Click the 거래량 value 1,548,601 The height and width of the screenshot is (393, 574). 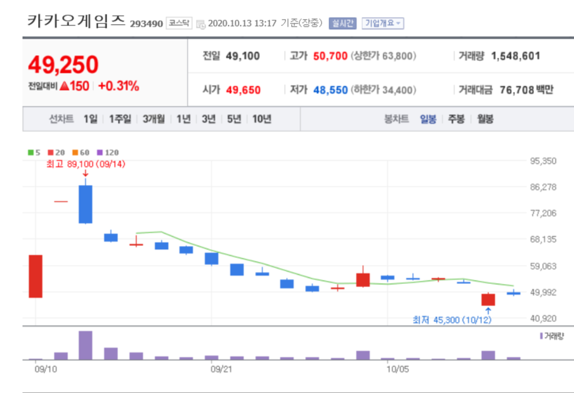pos(516,56)
